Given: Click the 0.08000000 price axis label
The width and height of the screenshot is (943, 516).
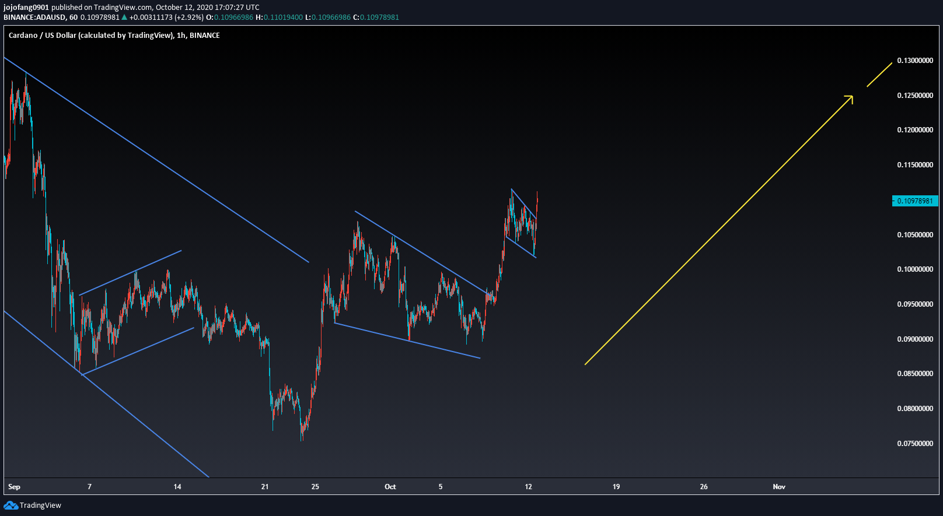Looking at the screenshot, I should click(915, 409).
